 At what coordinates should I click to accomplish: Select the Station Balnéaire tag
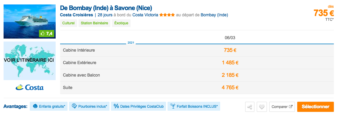(94, 23)
